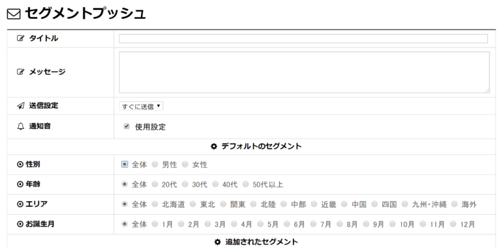The width and height of the screenshot is (501, 248).
Task: Click the gear icon beside 追加されたセグメント
Action: [218, 242]
